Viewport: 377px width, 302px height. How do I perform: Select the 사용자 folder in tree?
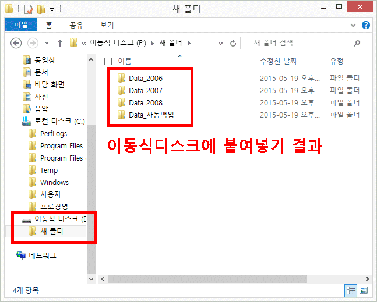tap(45, 194)
